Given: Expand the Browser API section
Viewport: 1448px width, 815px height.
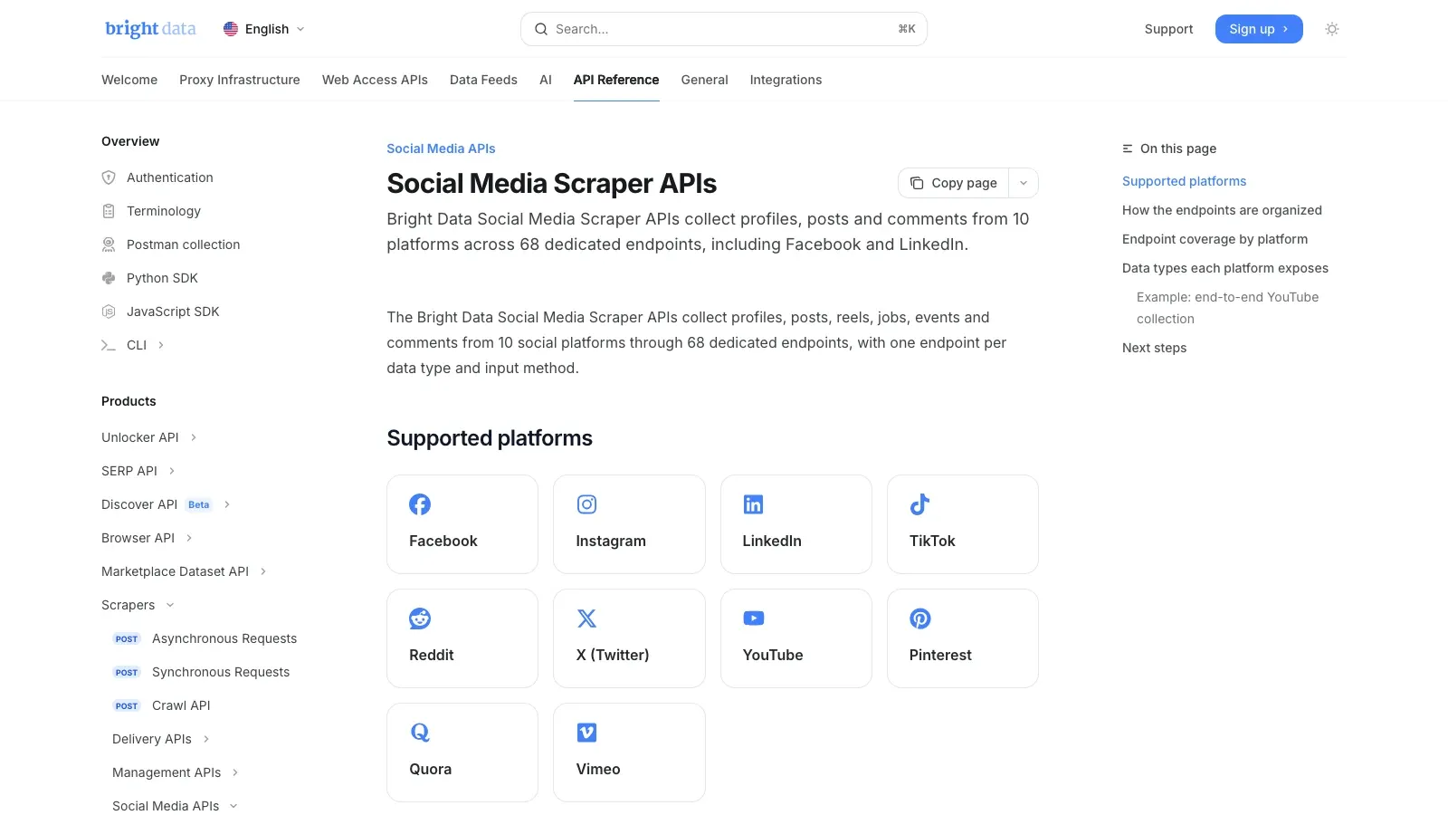Looking at the screenshot, I should point(189,538).
